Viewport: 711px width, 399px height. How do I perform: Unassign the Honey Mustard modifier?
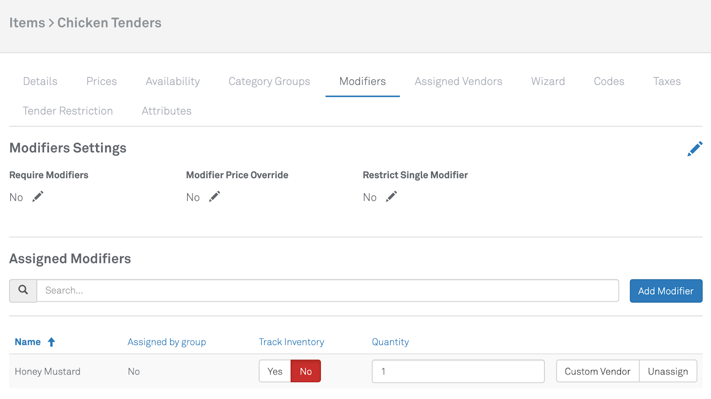click(x=667, y=371)
